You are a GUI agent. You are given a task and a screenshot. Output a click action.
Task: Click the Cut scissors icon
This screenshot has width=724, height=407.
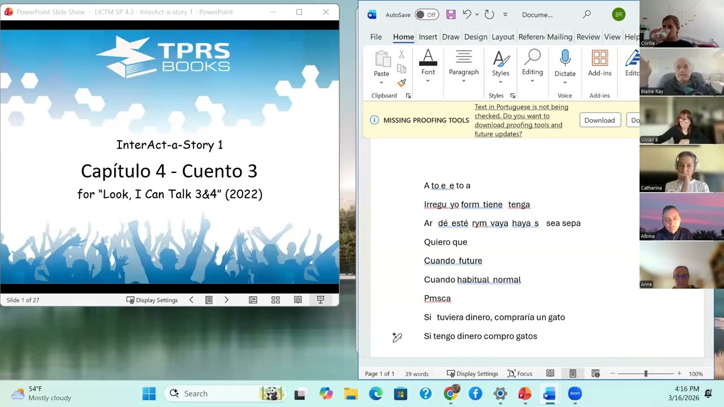tap(402, 54)
